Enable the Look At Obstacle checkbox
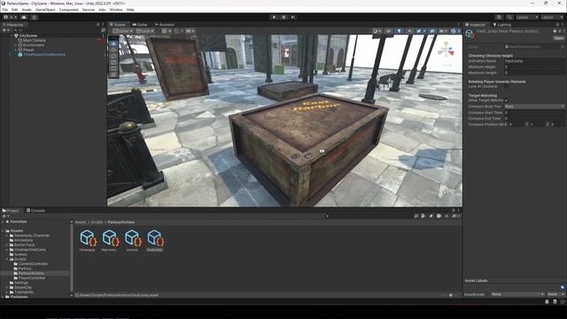The height and width of the screenshot is (319, 567). 506,87
